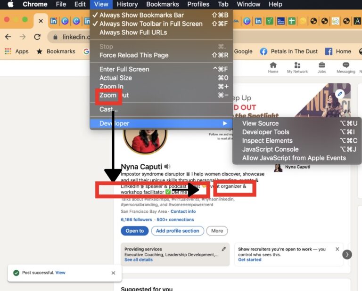Choose Enter Full Screen
Screen dimensions: 362x291
(161, 69)
